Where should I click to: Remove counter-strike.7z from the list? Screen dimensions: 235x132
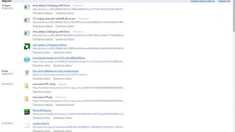(x=62, y=131)
